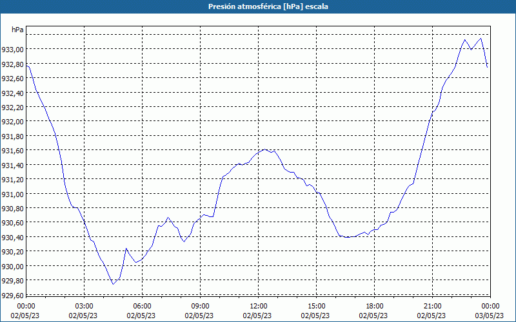Click the 12:00 time axis label

[259, 307]
